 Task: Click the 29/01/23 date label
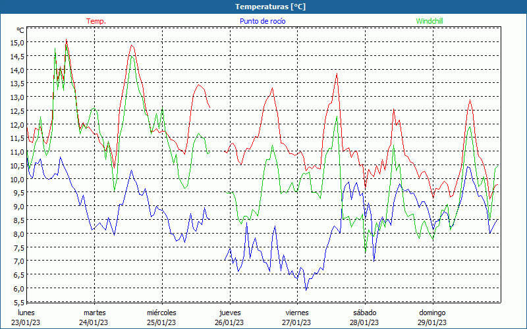point(432,322)
